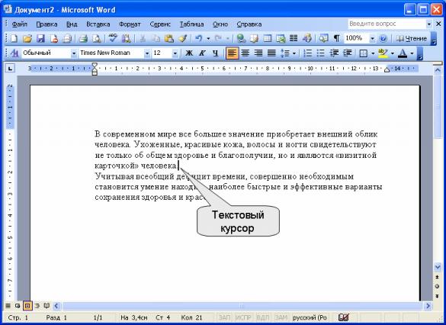Click the Numbering list icon
The width and height of the screenshot is (446, 325).
coord(308,53)
